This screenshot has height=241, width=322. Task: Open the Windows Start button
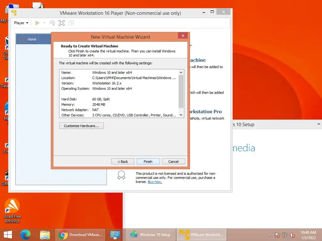click(8, 235)
